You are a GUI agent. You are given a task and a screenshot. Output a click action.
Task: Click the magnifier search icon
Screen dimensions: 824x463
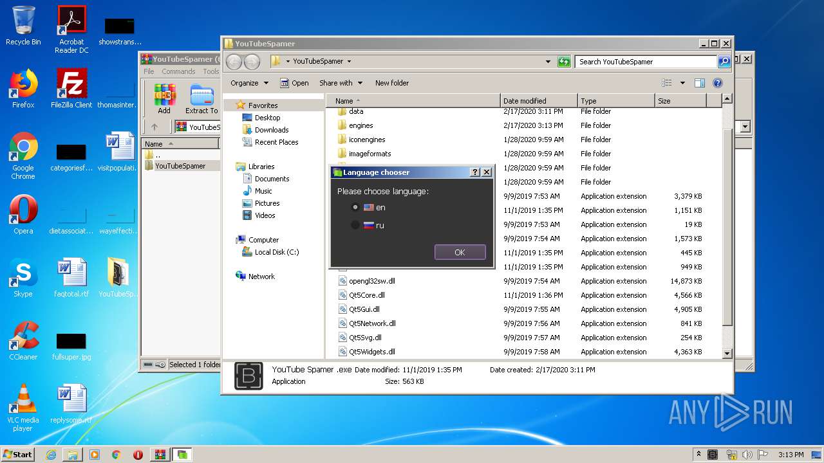(x=724, y=62)
